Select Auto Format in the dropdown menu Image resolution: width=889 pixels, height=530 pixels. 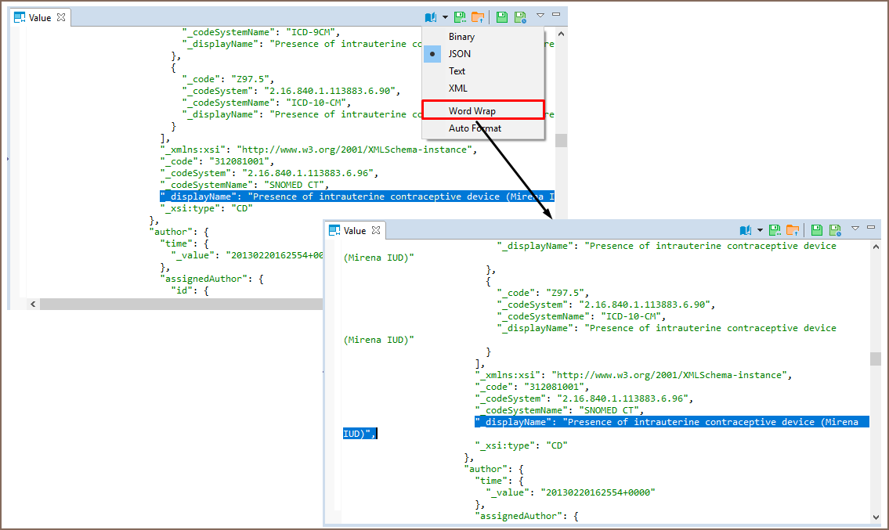(475, 128)
